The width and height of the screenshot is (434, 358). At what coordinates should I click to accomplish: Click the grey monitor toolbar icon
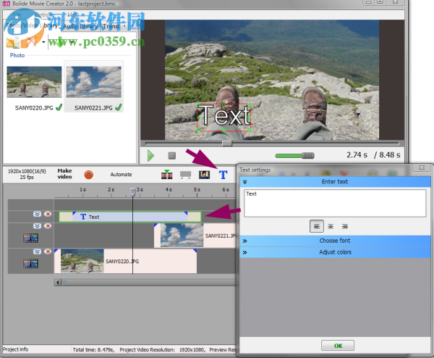coord(185,175)
